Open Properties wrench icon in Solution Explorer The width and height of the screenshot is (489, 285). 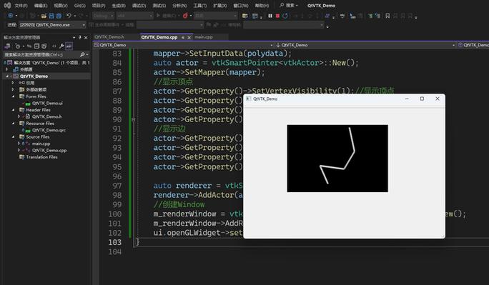(x=61, y=46)
